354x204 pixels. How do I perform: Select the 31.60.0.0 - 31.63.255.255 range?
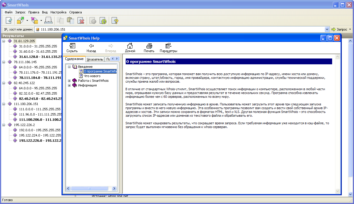tap(38, 52)
